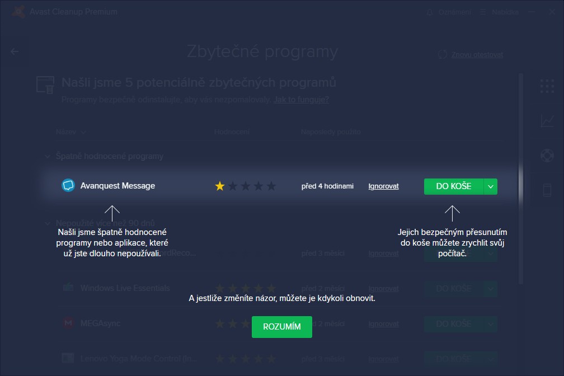Click the Avanquest Message app icon
The width and height of the screenshot is (564, 376).
tap(68, 186)
